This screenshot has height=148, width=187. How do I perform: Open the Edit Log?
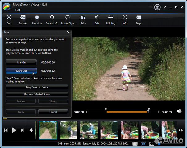111,20
